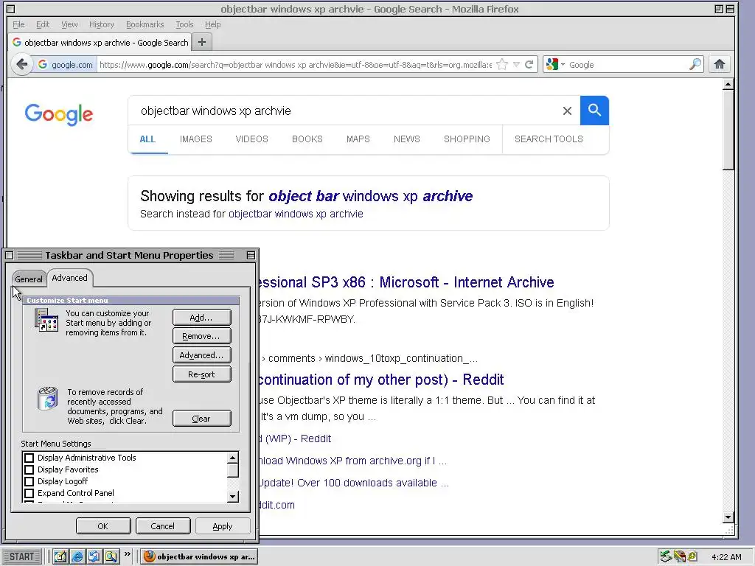Click system clock 4:22 AM
This screenshot has height=566, width=755.
click(726, 557)
